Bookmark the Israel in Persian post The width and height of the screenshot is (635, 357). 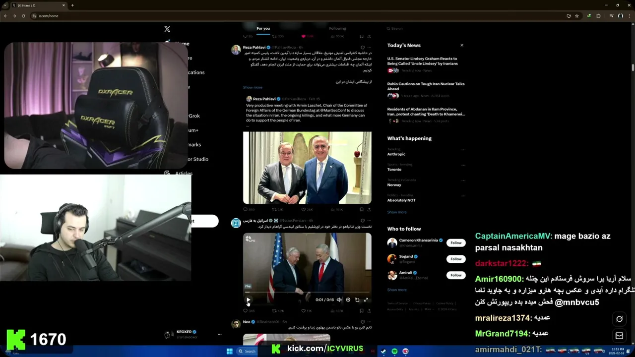(x=361, y=311)
